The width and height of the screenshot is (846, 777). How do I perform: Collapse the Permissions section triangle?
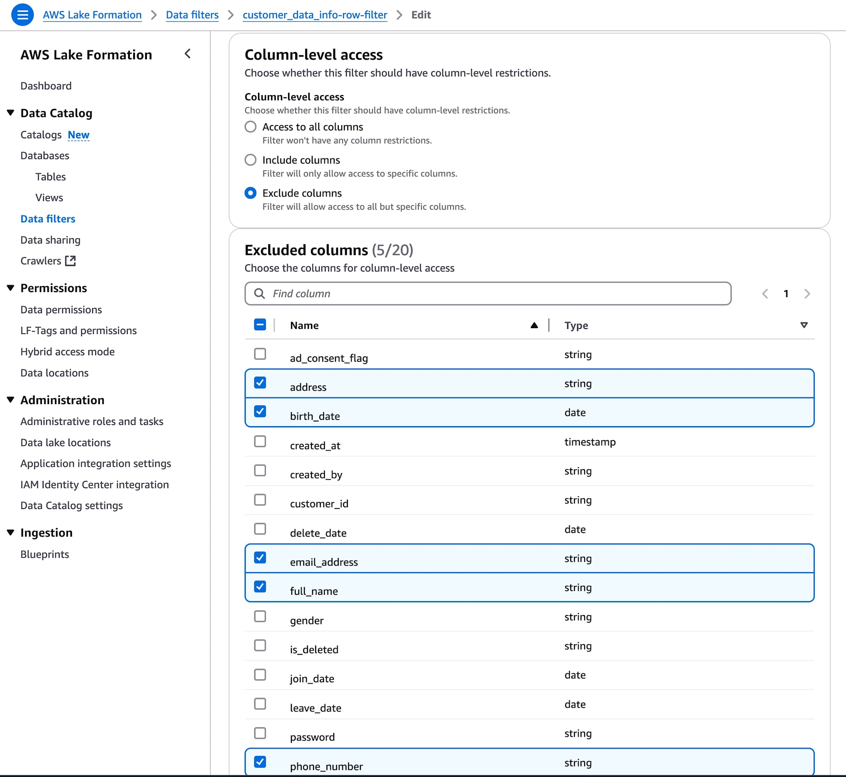(11, 288)
